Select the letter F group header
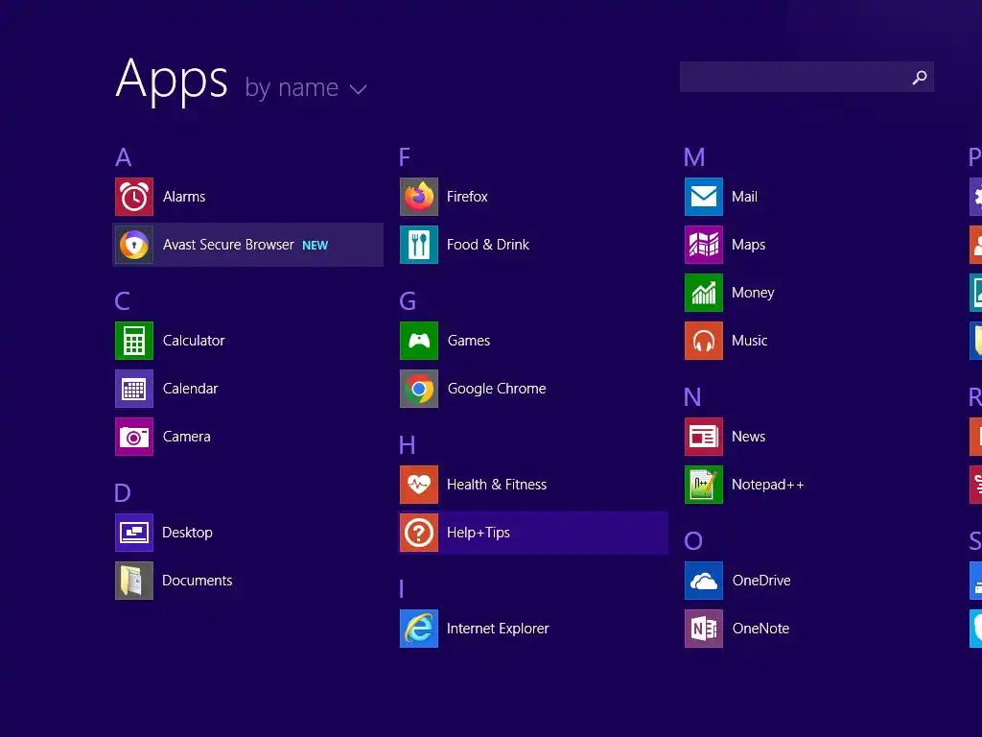This screenshot has width=982, height=737. point(406,156)
